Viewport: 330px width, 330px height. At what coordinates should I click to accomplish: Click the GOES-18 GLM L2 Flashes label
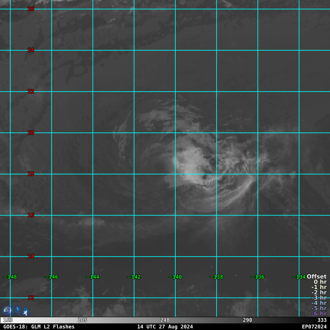point(39,327)
